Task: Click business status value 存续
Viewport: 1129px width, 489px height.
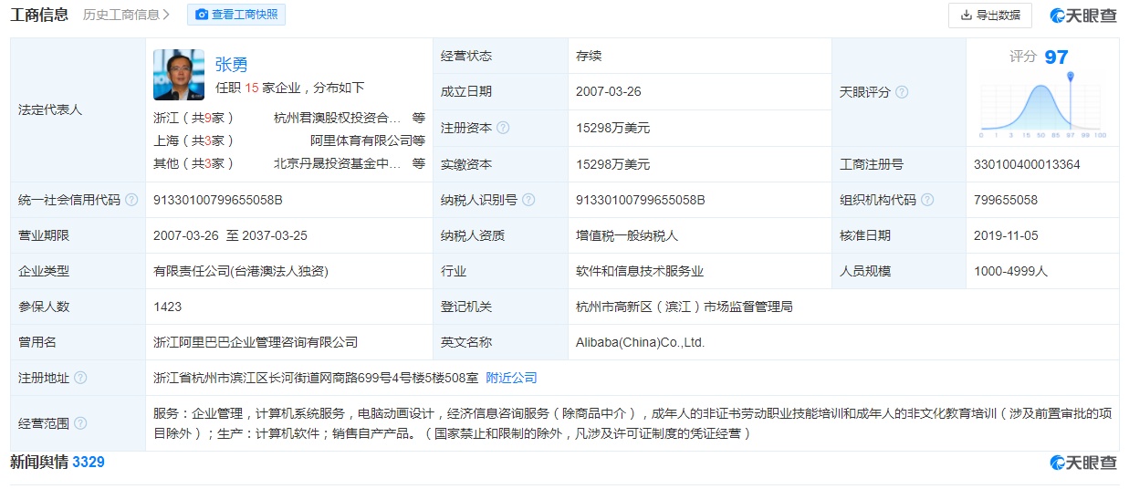Action: (589, 57)
